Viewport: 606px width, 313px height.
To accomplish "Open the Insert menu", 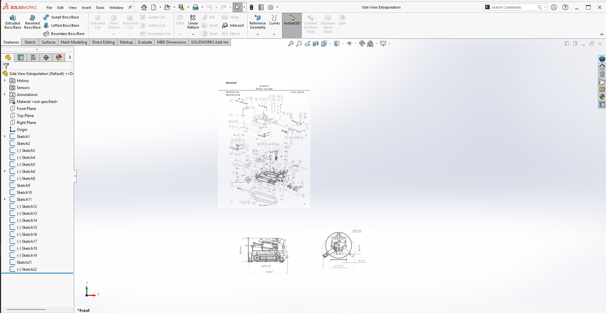I will pos(86,8).
